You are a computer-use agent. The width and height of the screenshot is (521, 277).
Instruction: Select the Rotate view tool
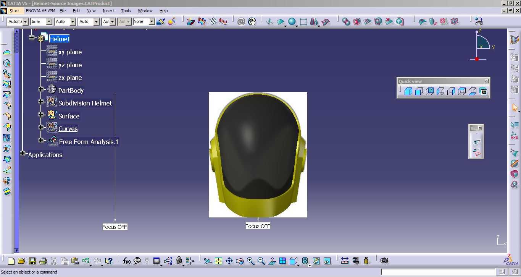[240, 261]
